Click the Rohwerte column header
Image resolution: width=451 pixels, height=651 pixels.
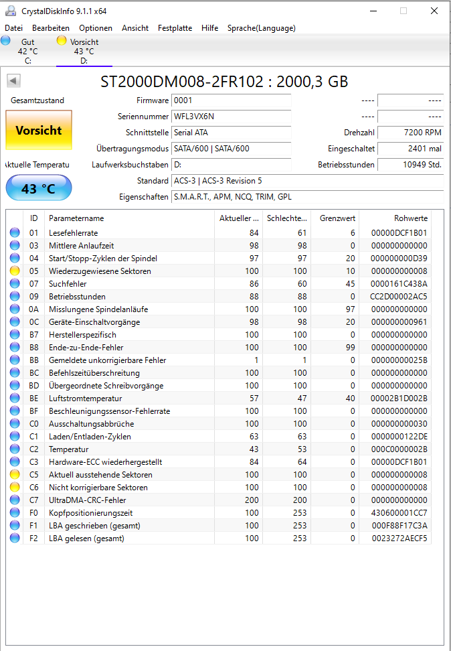tap(395, 218)
